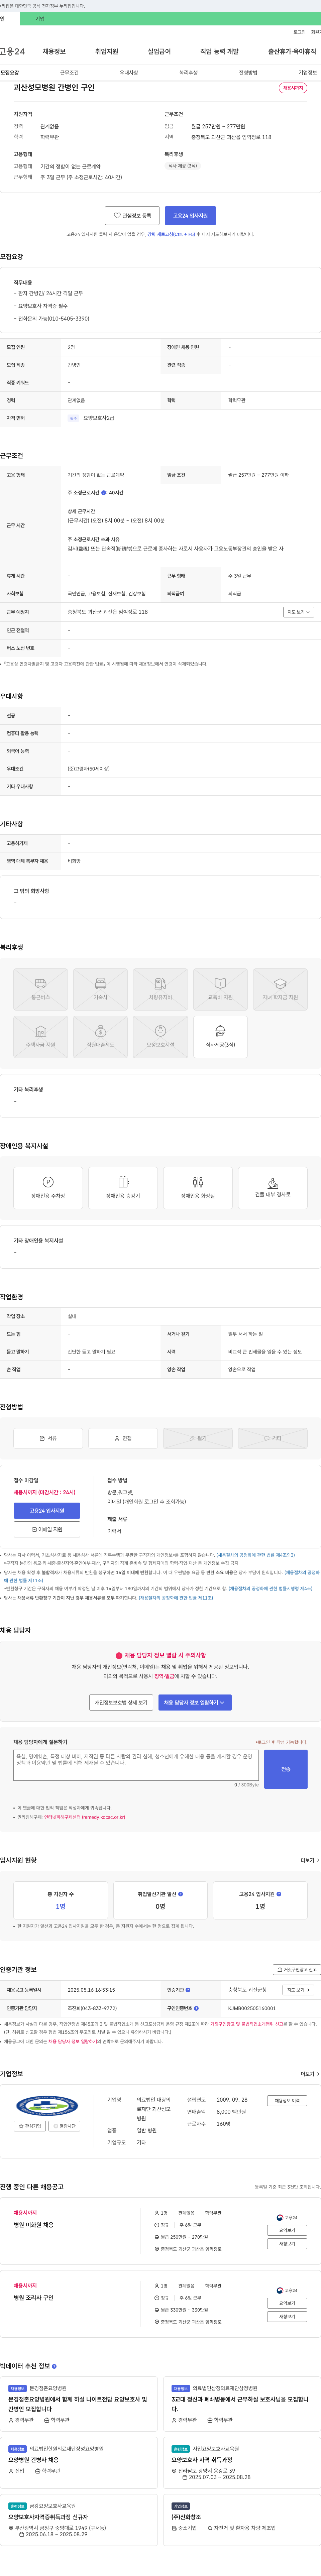The image size is (321, 2576).
Task: Click the 장애인용 주차장 icon
Action: pos(48,1188)
